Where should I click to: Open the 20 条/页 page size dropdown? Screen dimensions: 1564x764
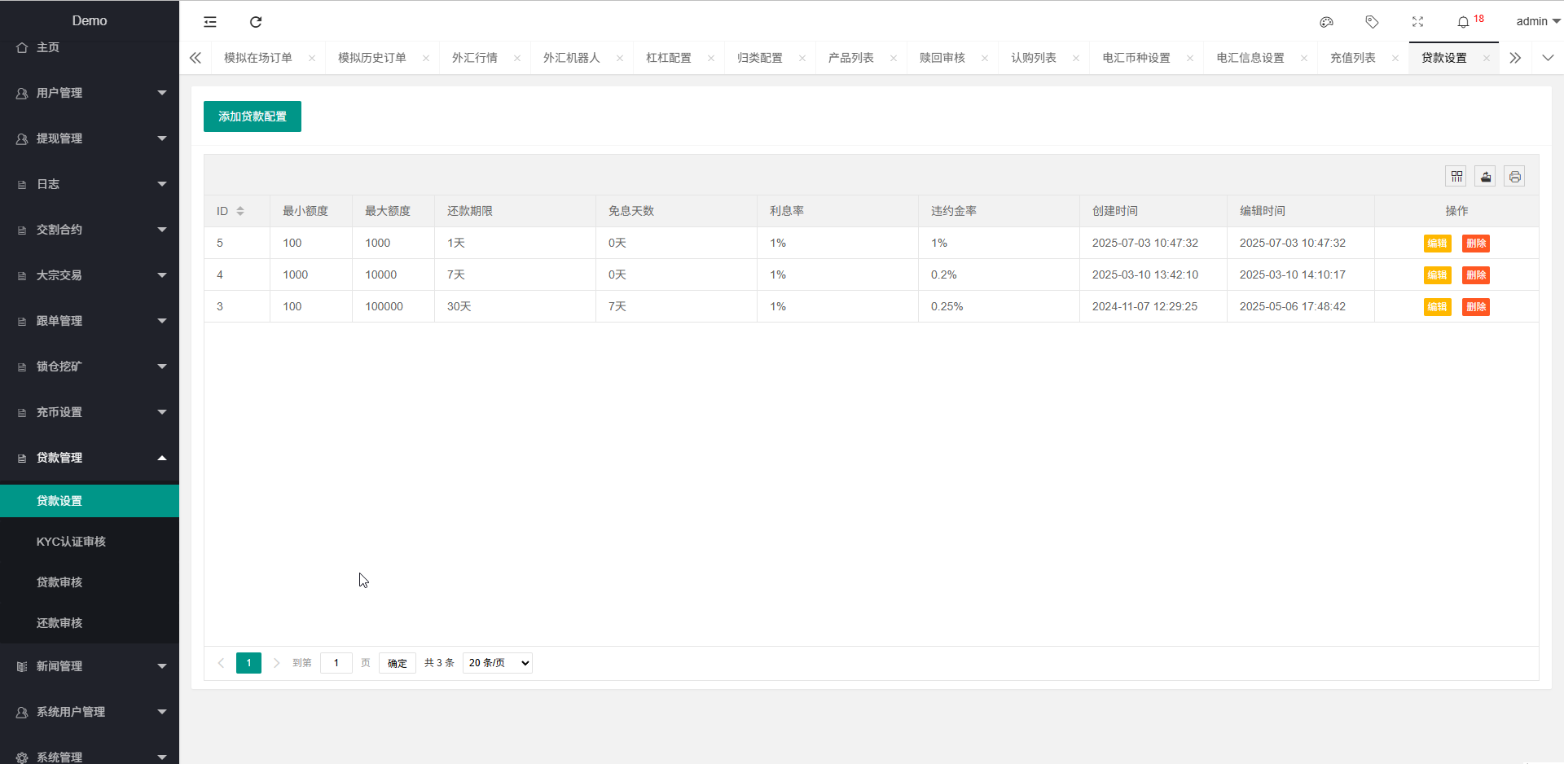pos(497,663)
